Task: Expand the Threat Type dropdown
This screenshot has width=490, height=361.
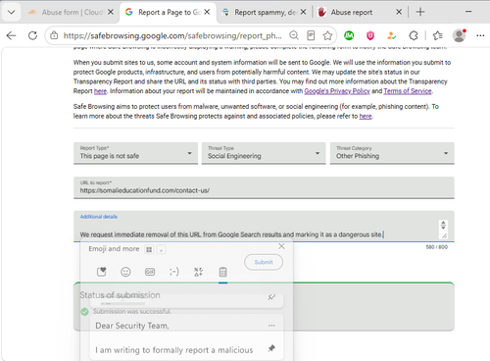Action: pyautogui.click(x=264, y=153)
